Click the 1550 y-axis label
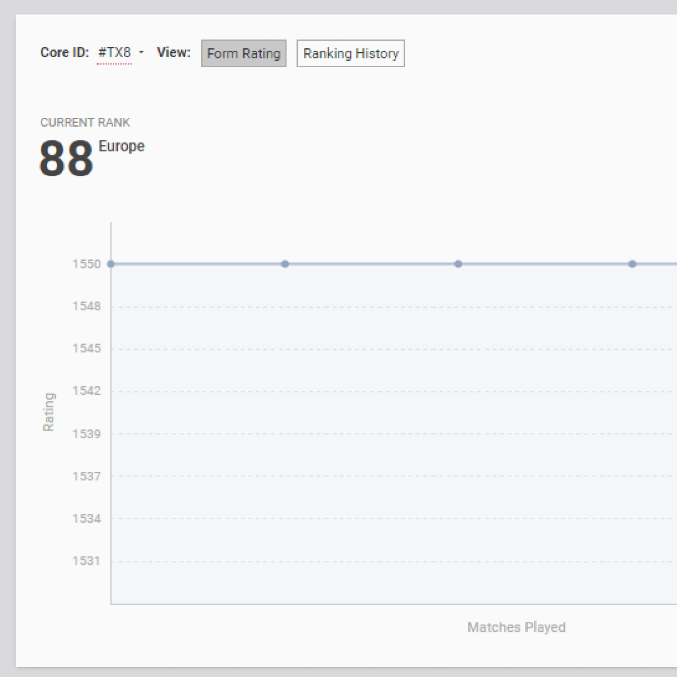 click(x=87, y=264)
